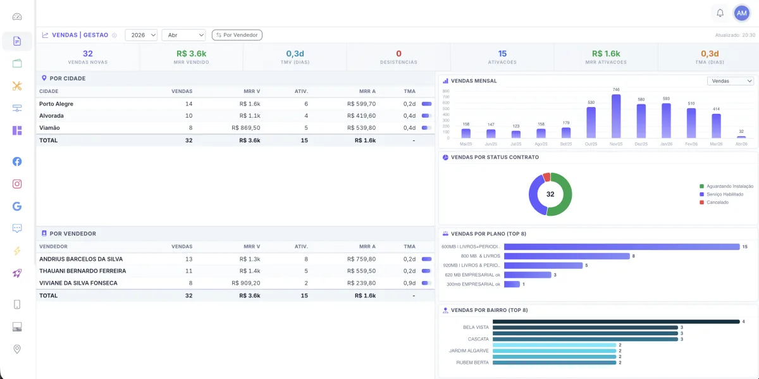Open the MRR Ativacoes KPI card
Viewport: 759px width, 379px height.
point(606,57)
